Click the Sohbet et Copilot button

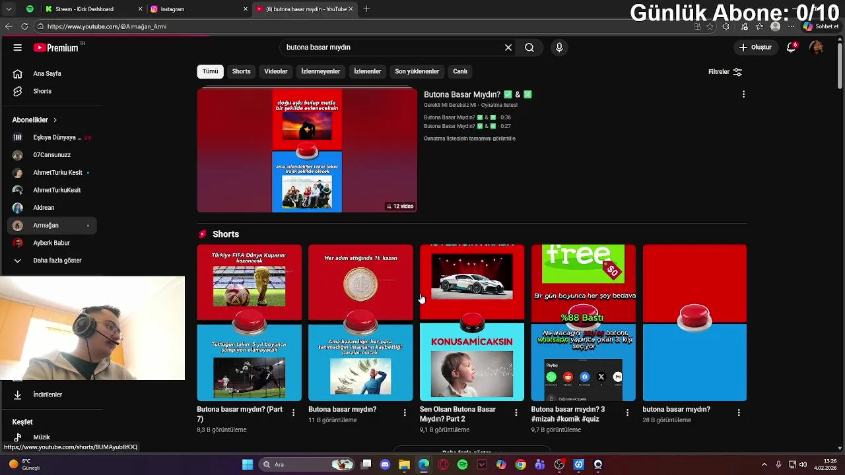pos(821,26)
